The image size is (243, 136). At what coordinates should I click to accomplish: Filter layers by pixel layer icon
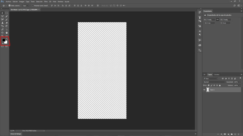223,78
